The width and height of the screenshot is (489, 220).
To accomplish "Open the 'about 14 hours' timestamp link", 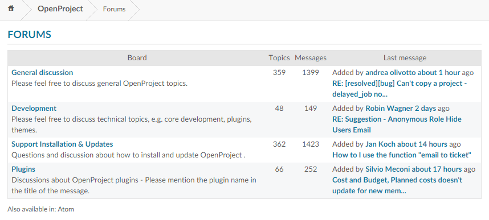I will point(422,144).
